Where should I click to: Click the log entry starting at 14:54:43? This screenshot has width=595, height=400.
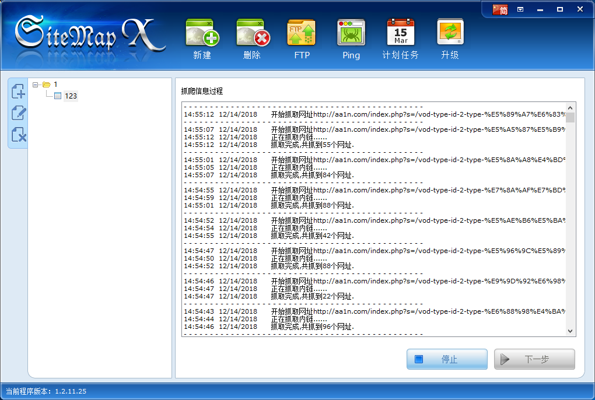click(374, 311)
